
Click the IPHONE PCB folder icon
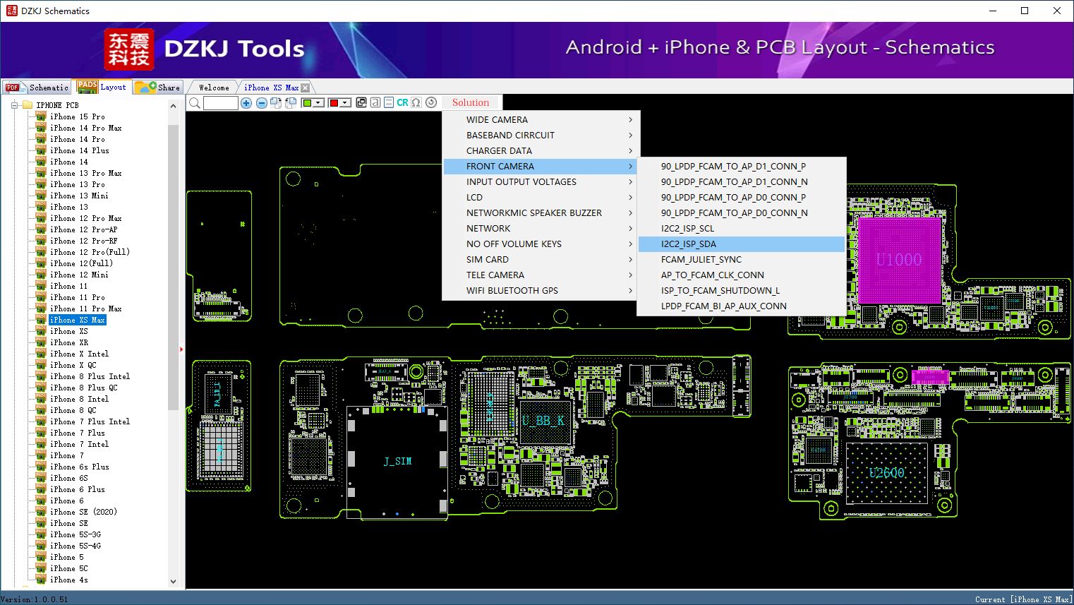point(28,105)
